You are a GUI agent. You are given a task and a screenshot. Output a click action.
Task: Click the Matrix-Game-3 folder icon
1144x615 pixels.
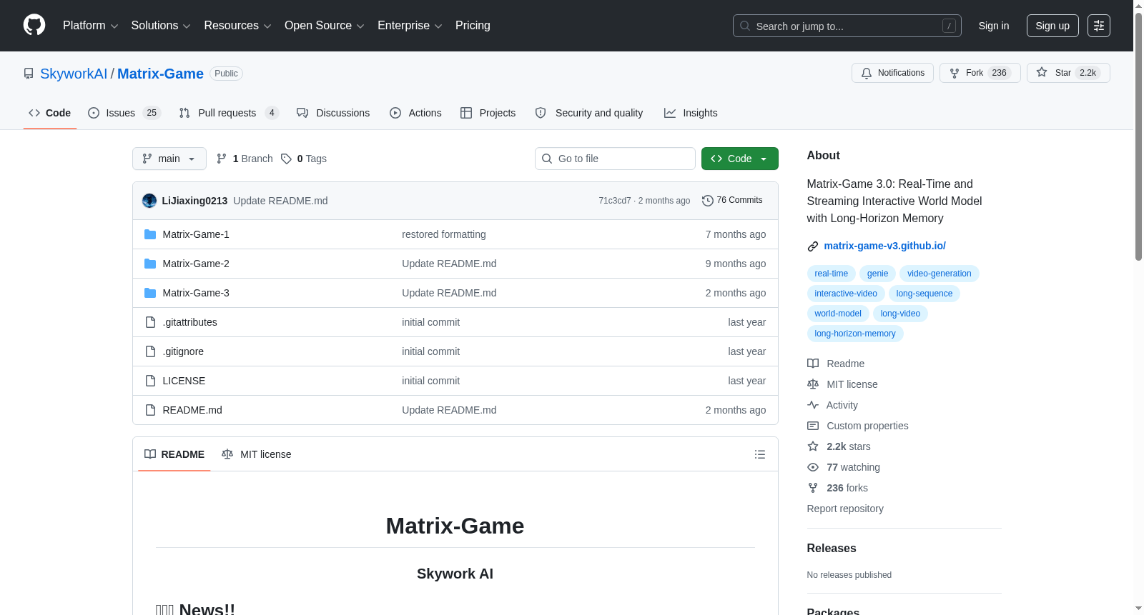pyautogui.click(x=150, y=293)
